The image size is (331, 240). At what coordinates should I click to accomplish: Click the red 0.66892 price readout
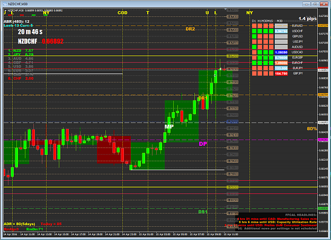point(52,41)
